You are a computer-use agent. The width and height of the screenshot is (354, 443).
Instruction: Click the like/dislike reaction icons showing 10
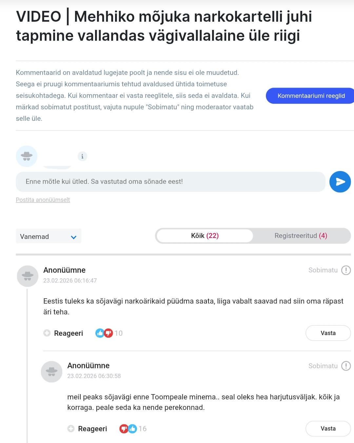pos(104,333)
